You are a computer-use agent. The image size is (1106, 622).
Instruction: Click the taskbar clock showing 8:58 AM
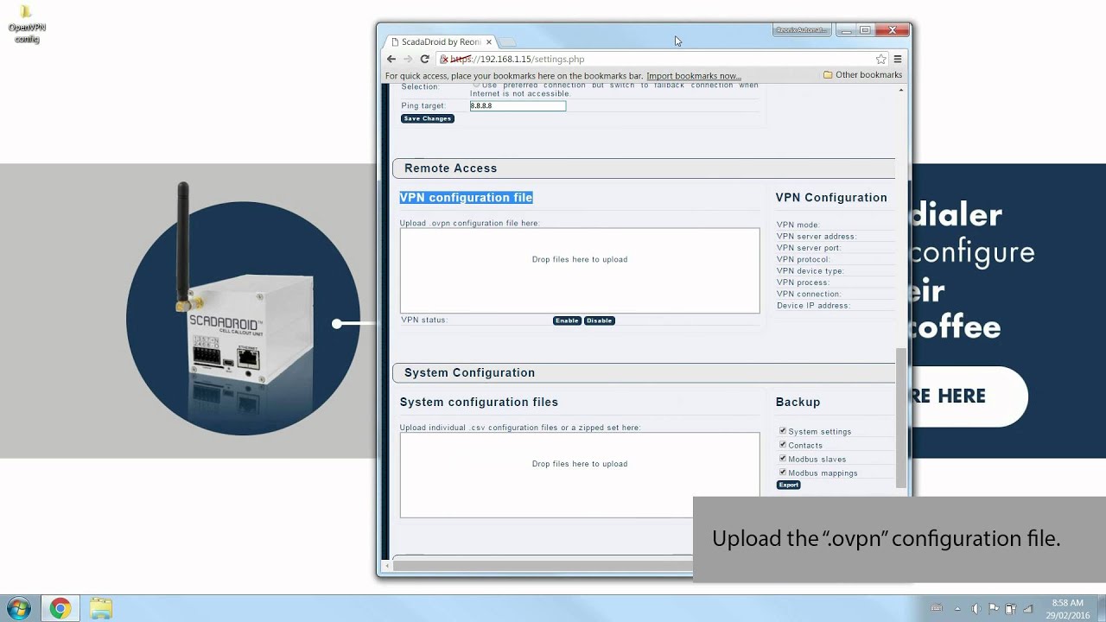coord(1067,608)
